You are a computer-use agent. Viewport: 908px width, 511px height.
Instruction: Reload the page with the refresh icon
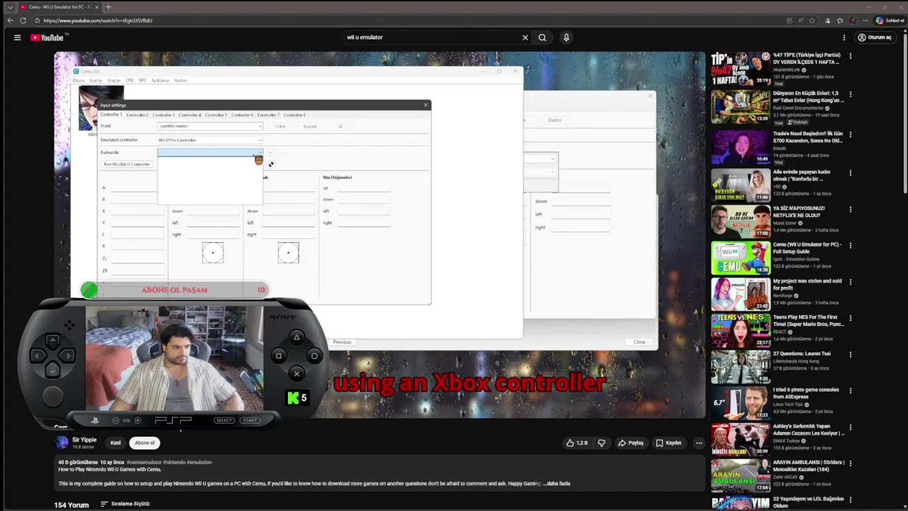(23, 21)
